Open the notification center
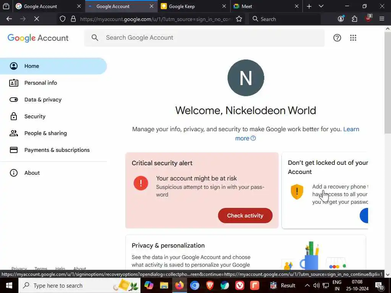The height and width of the screenshot is (293, 391). pos(379,285)
